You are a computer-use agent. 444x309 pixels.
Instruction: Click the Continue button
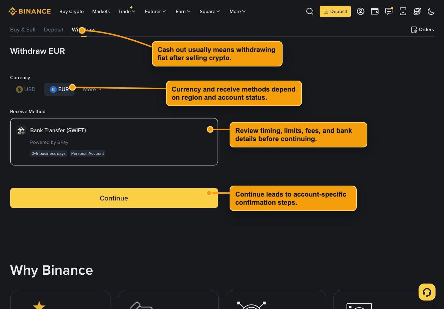pos(114,198)
